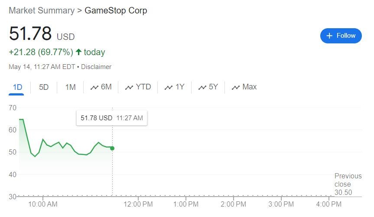Click the trend icon beside Max
Image resolution: width=374 pixels, height=217 pixels.
click(236, 88)
